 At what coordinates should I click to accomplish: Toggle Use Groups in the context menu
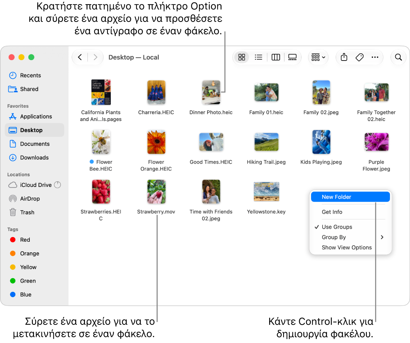point(351,227)
